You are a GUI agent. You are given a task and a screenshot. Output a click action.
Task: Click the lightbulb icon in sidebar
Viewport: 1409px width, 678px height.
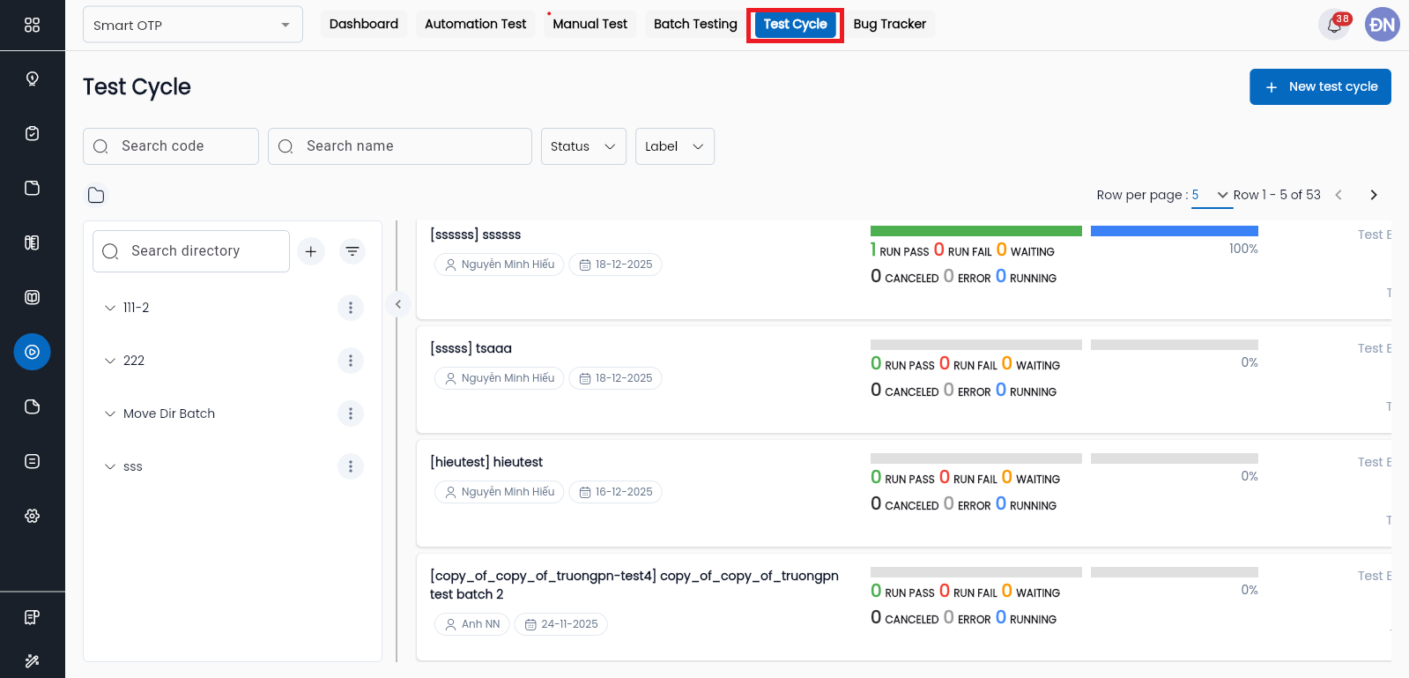tap(32, 79)
